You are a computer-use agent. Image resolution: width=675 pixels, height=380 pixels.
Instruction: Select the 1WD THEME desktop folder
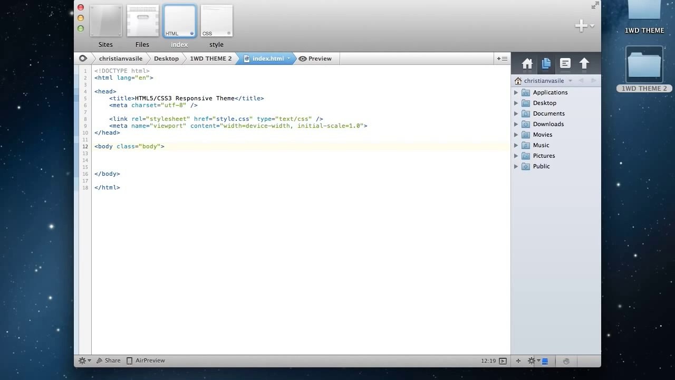pyautogui.click(x=644, y=17)
